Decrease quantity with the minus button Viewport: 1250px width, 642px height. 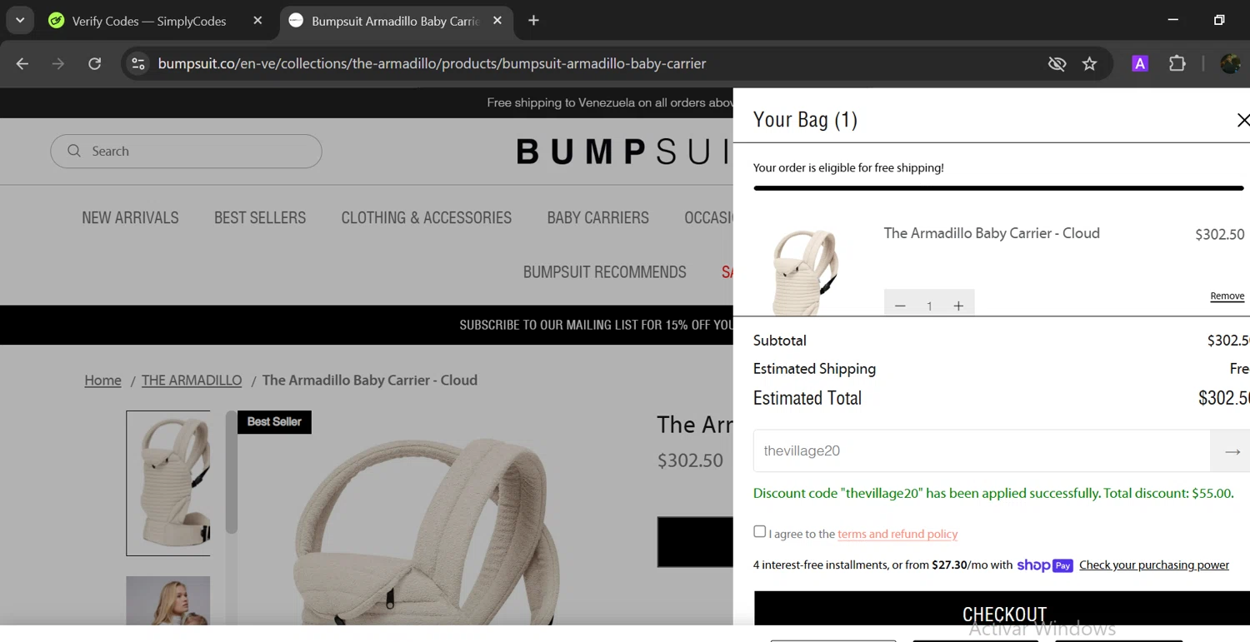point(900,306)
